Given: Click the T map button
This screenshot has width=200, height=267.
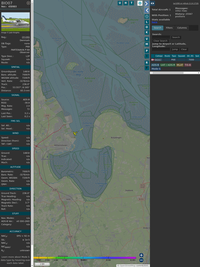Looking at the screenshot, I should tap(131, 3).
